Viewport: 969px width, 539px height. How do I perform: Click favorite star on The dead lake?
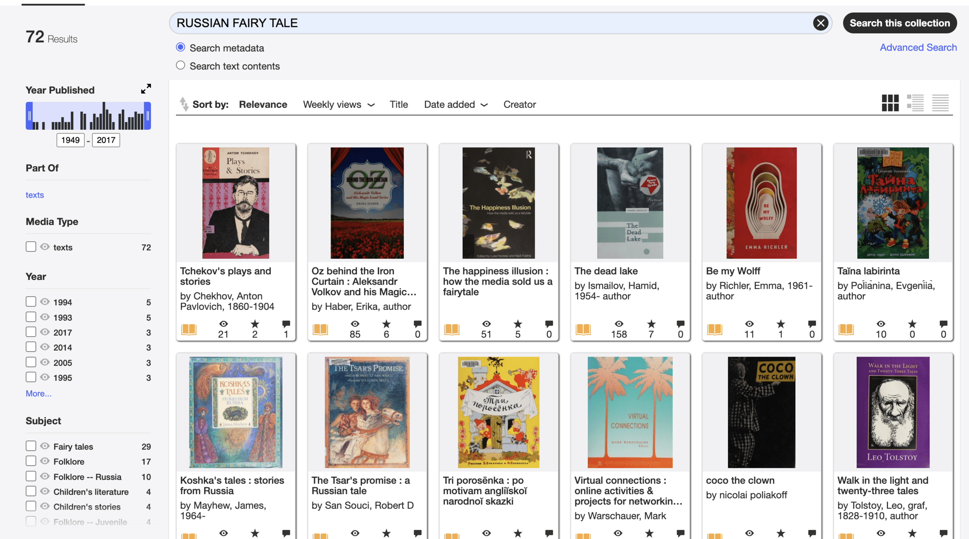(x=651, y=324)
